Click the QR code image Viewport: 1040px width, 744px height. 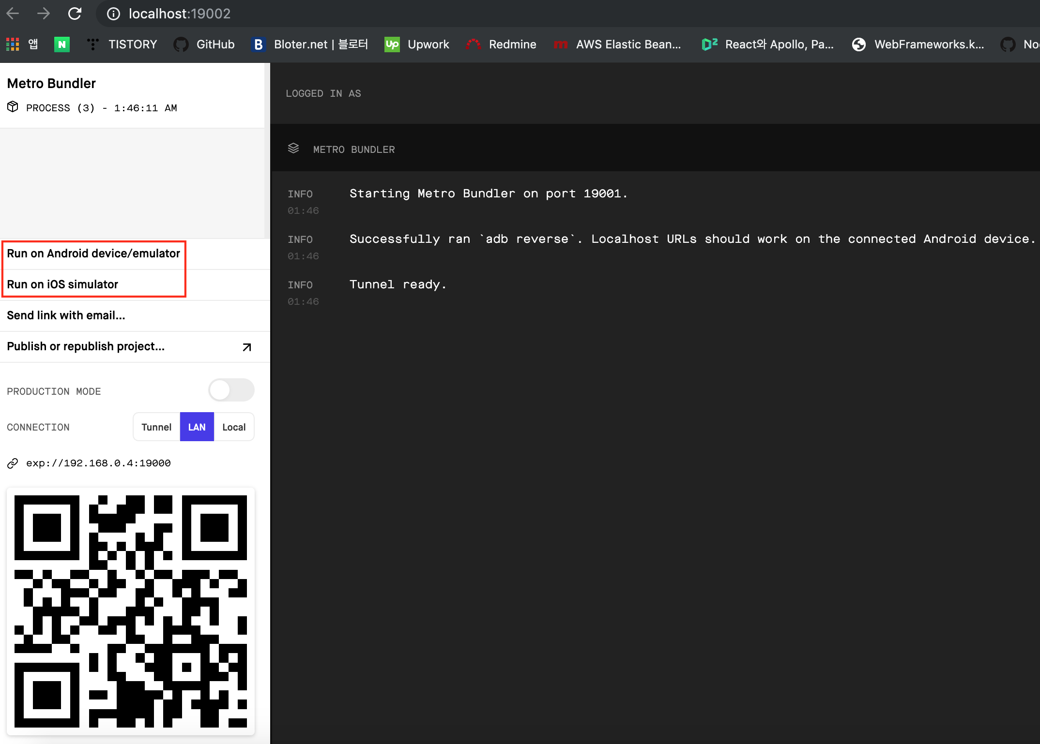point(131,611)
